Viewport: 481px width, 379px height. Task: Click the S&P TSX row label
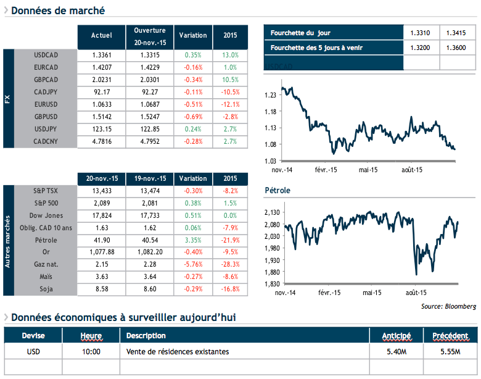pyautogui.click(x=46, y=191)
